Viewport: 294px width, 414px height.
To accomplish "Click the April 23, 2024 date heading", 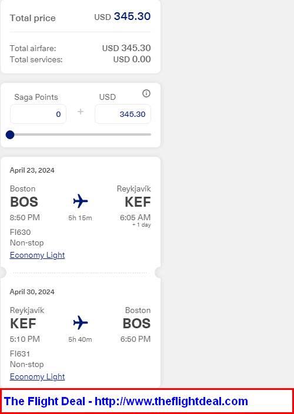I will [32, 170].
